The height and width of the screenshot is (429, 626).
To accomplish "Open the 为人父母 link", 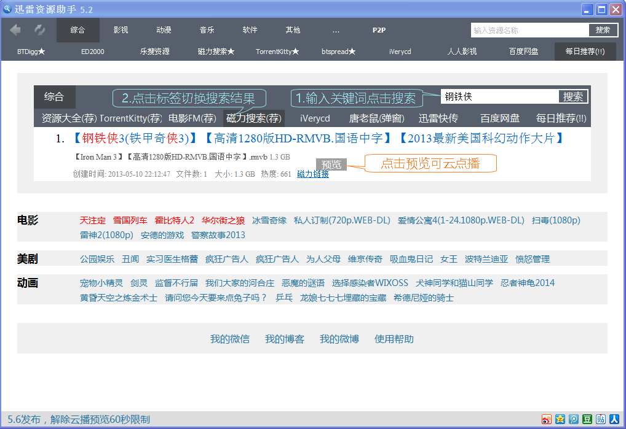I will click(x=323, y=260).
